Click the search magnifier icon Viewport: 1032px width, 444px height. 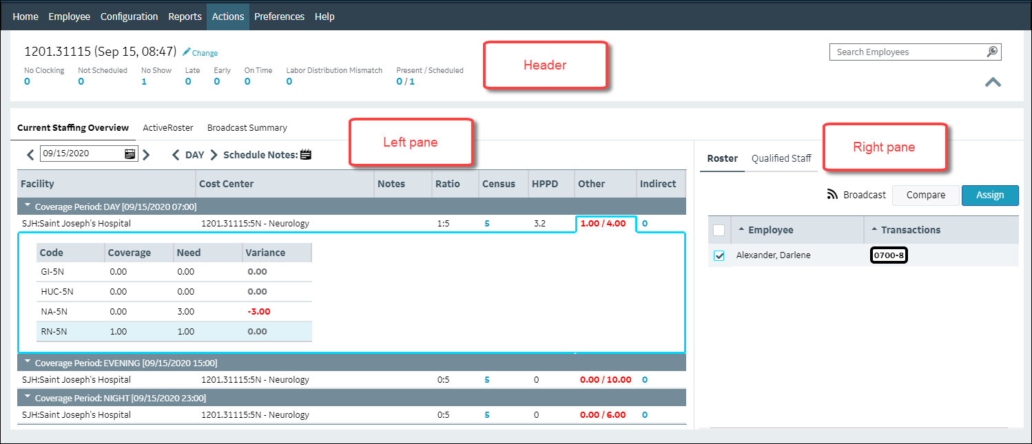point(992,52)
